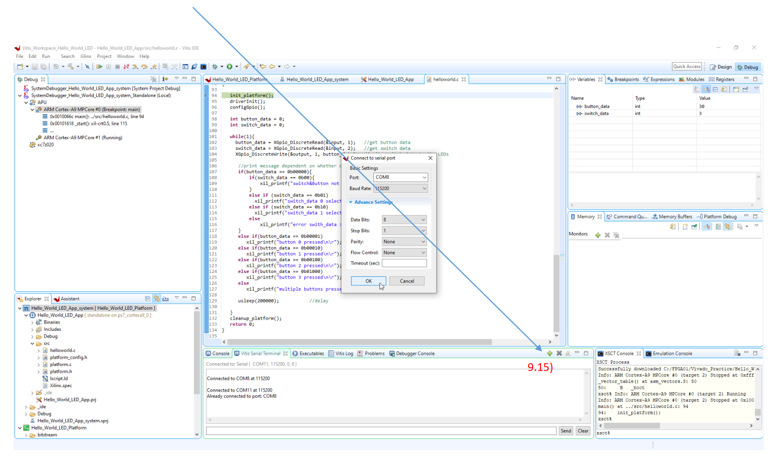This screenshot has width=770, height=459.
Task: Open the Window menu
Action: [x=125, y=56]
